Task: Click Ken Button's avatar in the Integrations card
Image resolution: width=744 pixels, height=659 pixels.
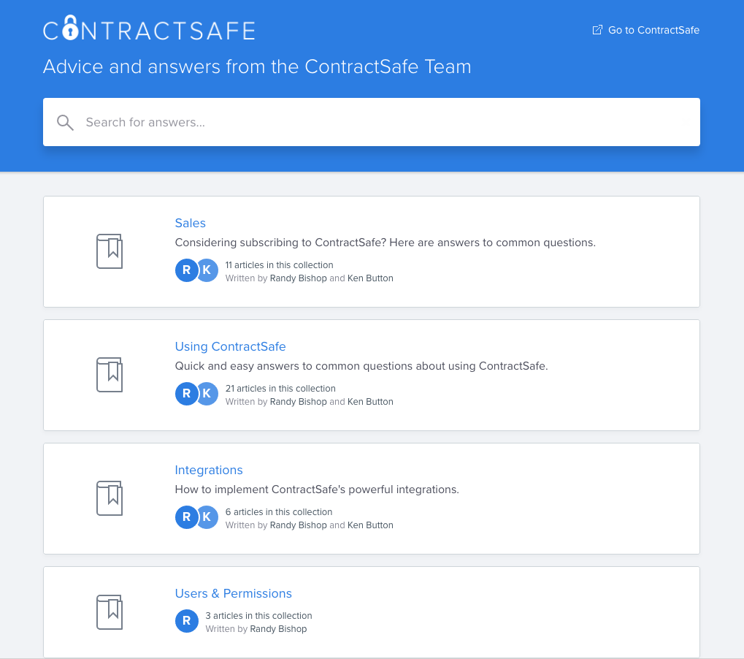Action: point(207,517)
